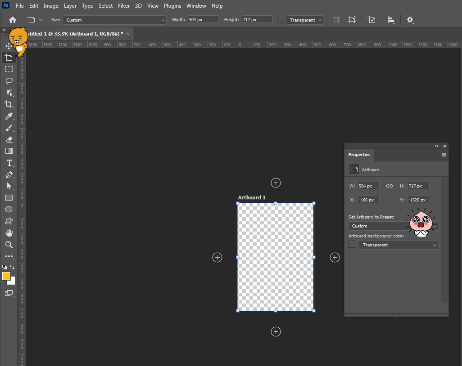The width and height of the screenshot is (462, 366).
Task: Add artboard left of Artboard 1
Action: [217, 258]
